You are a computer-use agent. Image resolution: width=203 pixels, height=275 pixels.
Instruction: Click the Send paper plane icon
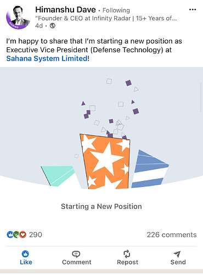coord(177,254)
